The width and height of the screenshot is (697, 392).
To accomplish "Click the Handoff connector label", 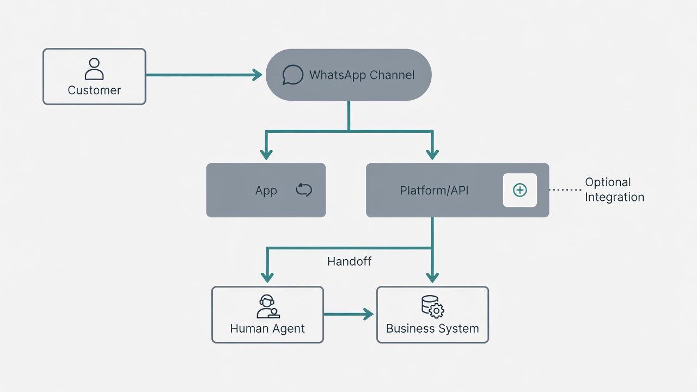I will (349, 261).
